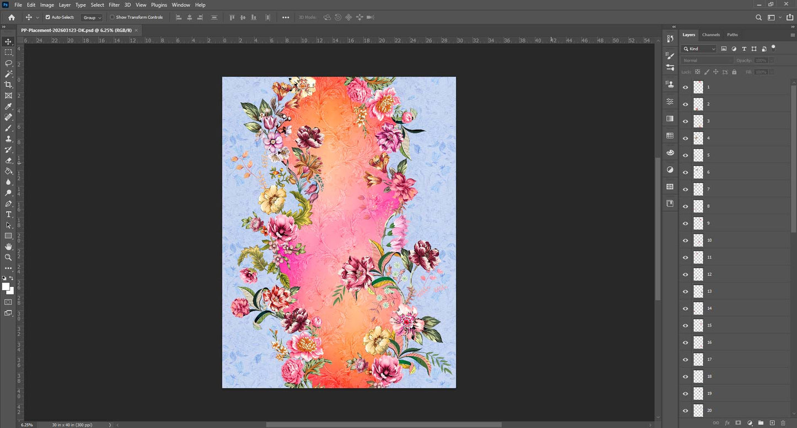Select the Paint Bucket tool
797x428 pixels.
click(x=8, y=171)
